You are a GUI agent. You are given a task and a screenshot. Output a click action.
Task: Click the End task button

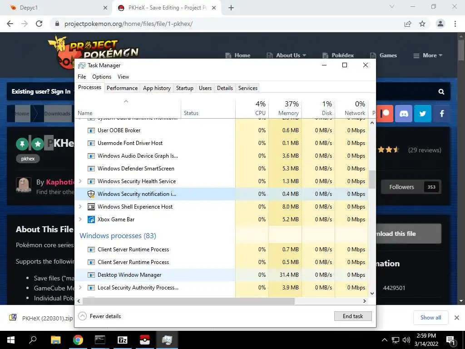tap(353, 316)
